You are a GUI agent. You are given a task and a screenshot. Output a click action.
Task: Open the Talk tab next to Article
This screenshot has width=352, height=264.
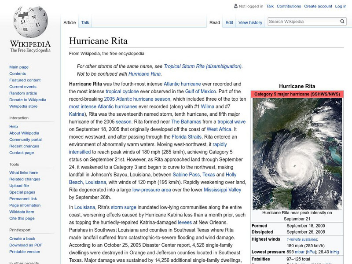(85, 22)
